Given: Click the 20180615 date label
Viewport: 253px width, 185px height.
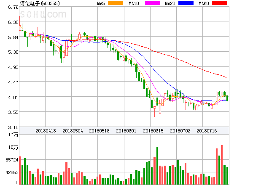Looking at the screenshot, I should (153, 131).
